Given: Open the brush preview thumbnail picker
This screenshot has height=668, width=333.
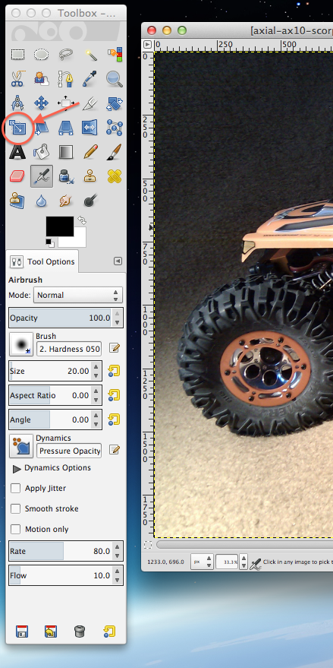Looking at the screenshot, I should 21,344.
